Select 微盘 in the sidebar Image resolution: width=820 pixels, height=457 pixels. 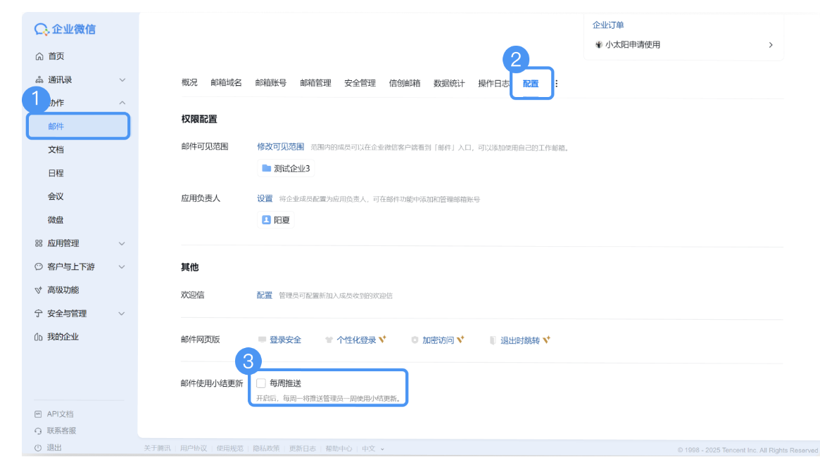56,220
